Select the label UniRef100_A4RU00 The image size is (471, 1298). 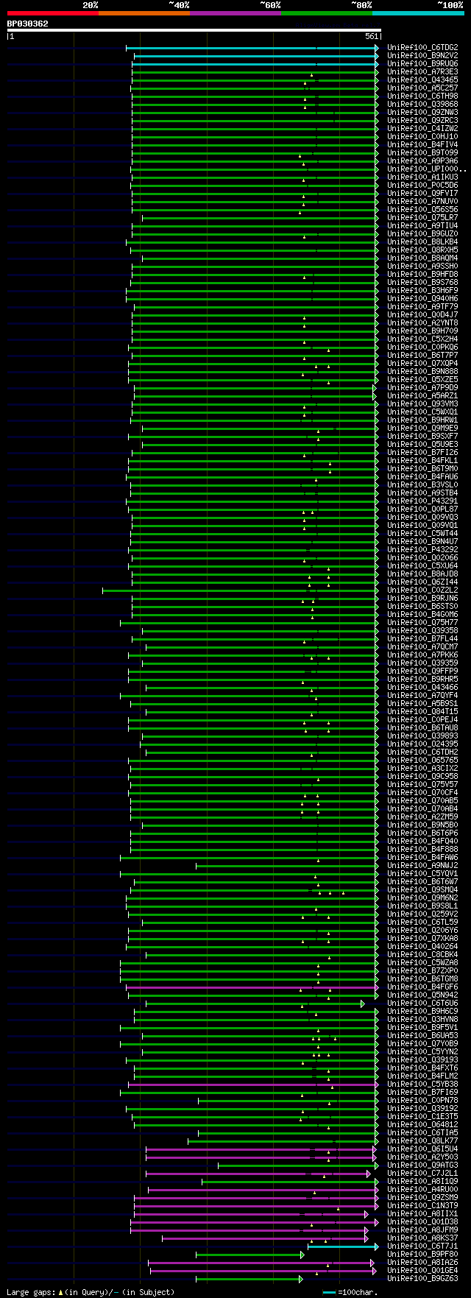(422, 1189)
